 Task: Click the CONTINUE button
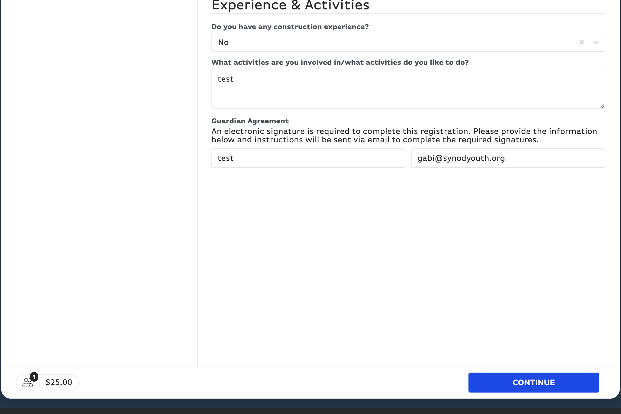point(533,383)
